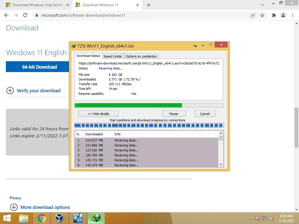Expand More download options
This screenshot has height=224, width=299.
(x=40, y=207)
